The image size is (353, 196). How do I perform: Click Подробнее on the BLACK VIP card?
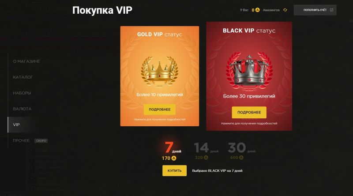[249, 113]
